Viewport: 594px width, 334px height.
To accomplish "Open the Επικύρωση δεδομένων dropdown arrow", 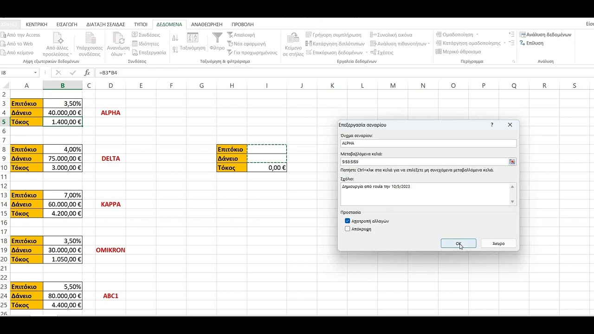I will point(367,52).
